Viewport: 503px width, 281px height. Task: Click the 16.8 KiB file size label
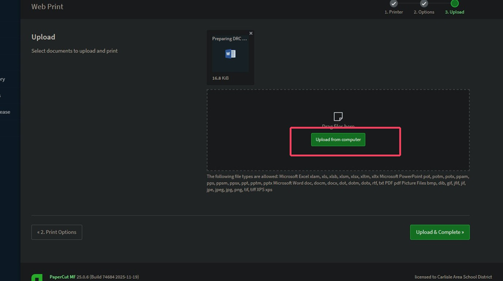(x=220, y=78)
